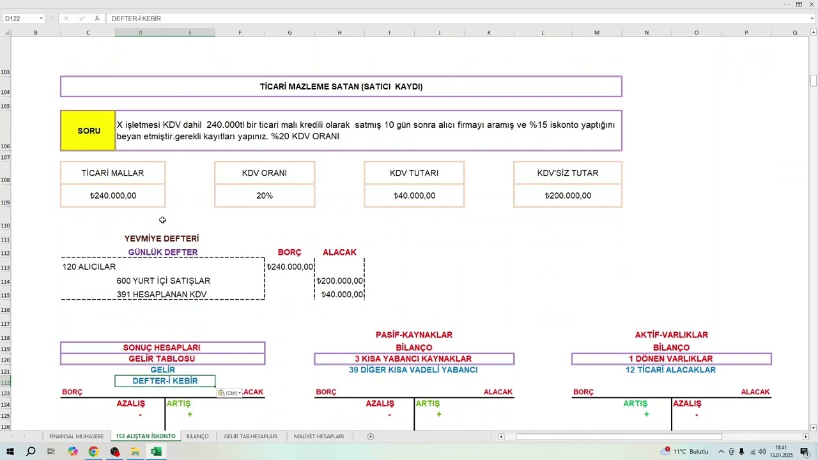This screenshot has width=818, height=460.
Task: Click the Insert Function fx icon
Action: pos(96,19)
